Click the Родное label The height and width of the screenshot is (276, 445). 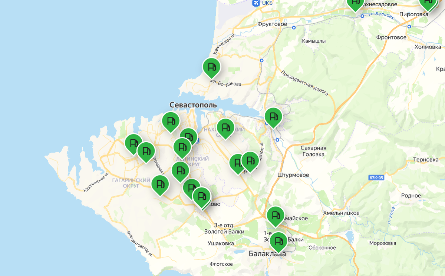coord(411,196)
